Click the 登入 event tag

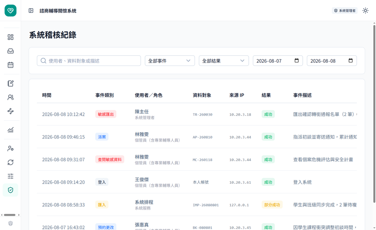[x=102, y=182]
